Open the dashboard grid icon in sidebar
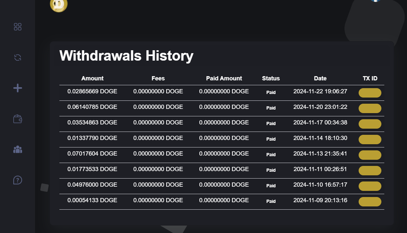The height and width of the screenshot is (233, 407). [x=18, y=27]
